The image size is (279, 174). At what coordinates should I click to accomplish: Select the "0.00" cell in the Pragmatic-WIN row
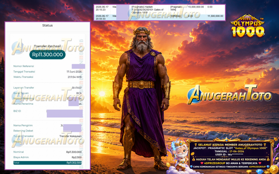(210, 7)
